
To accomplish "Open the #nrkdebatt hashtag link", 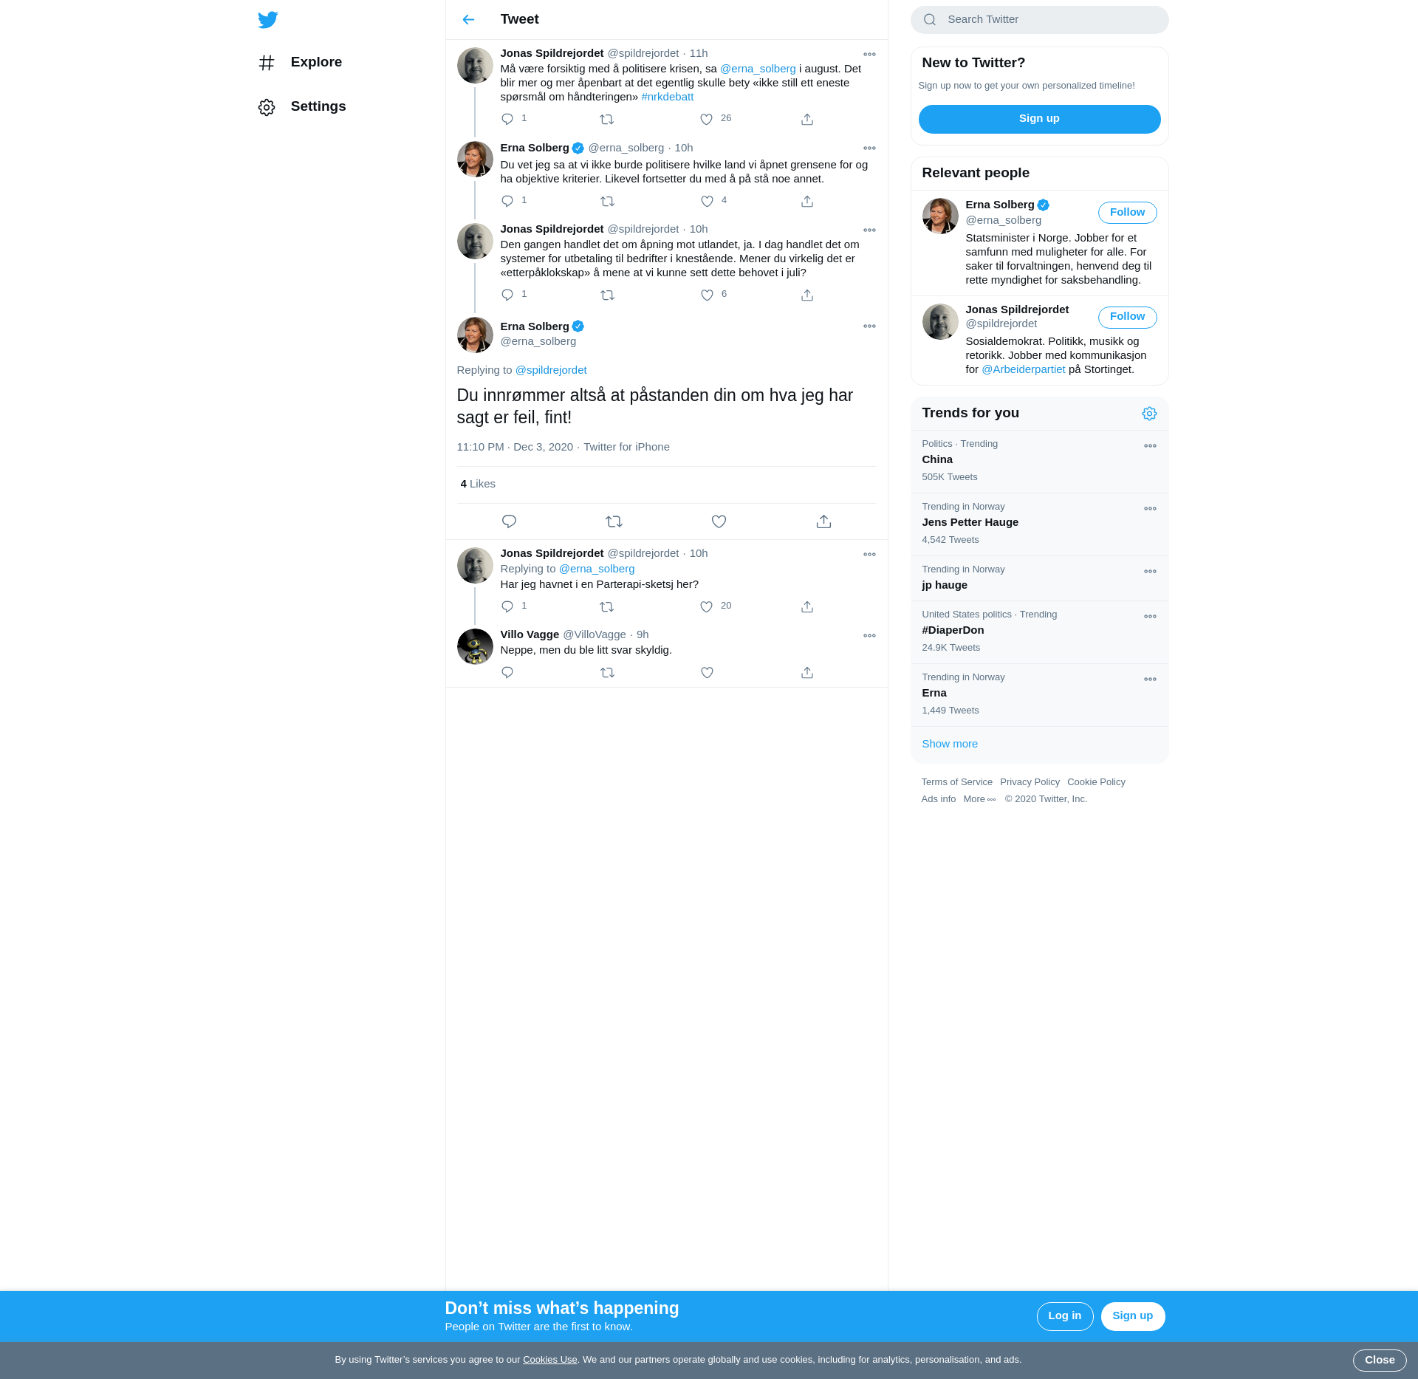I will [x=667, y=97].
